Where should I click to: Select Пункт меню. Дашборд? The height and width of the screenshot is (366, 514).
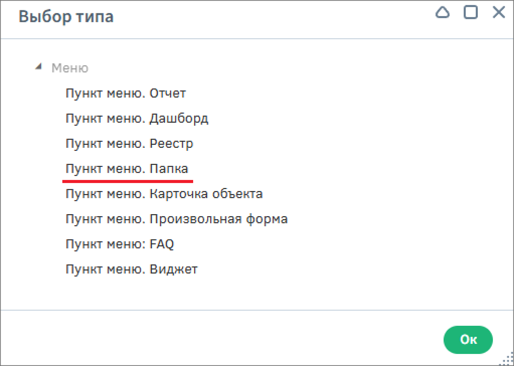tap(137, 119)
